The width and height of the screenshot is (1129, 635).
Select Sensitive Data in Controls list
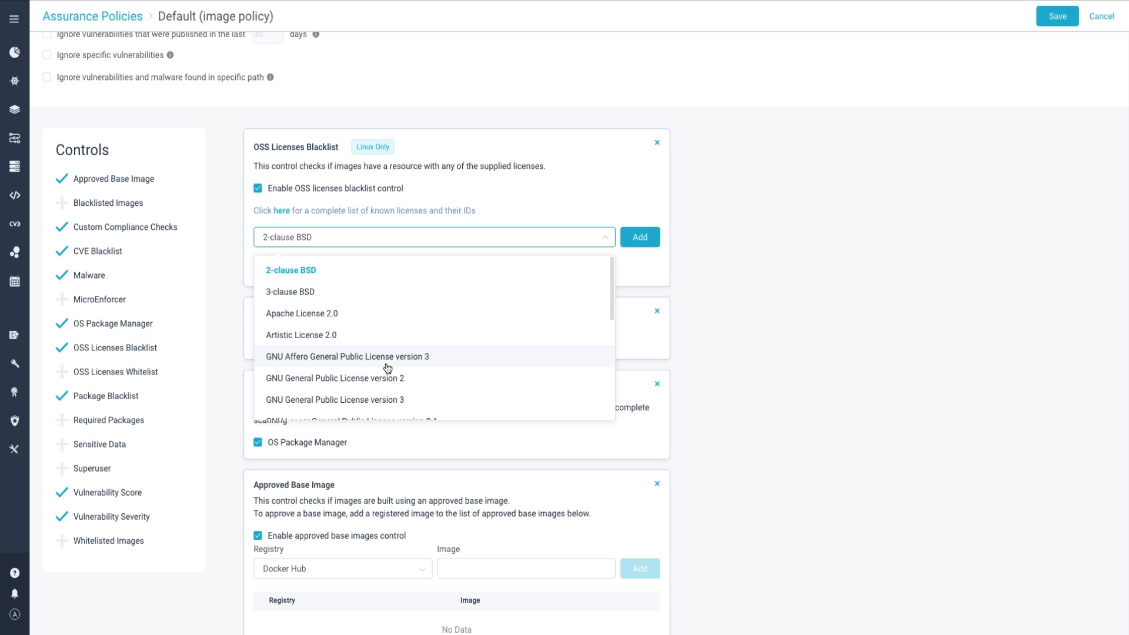[99, 444]
